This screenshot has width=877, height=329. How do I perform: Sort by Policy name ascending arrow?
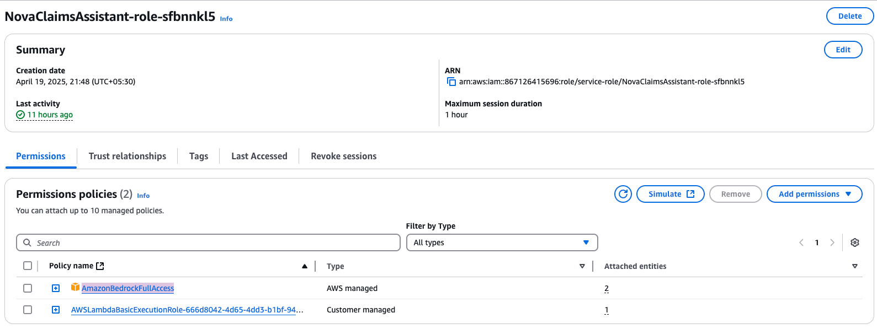coord(305,266)
